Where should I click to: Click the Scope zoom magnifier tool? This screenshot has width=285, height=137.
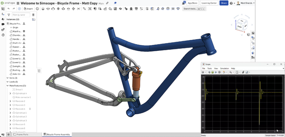[231, 72]
